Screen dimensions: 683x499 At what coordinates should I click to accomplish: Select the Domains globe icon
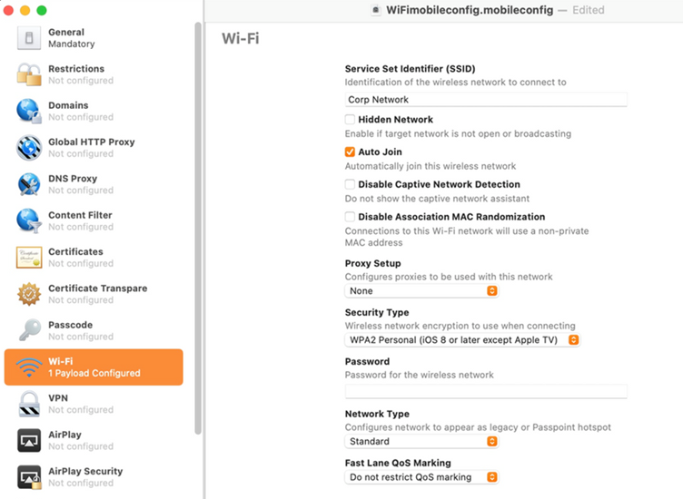click(29, 111)
